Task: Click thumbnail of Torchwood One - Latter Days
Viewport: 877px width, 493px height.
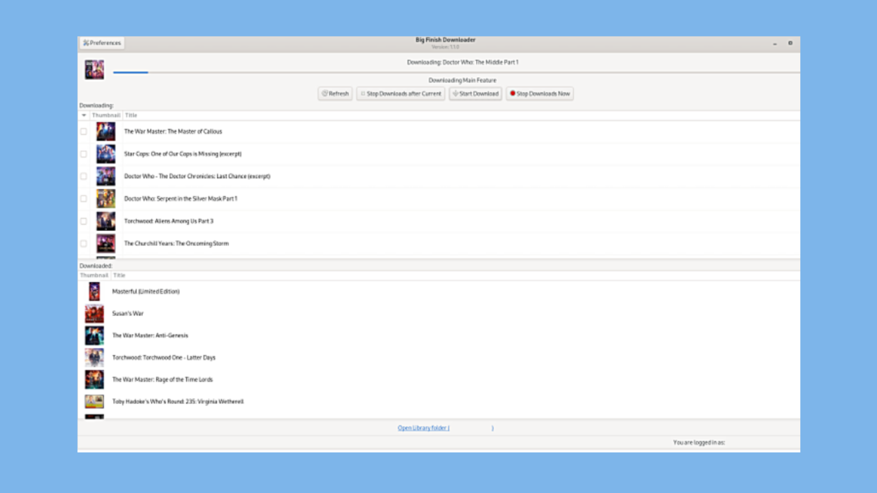Action: coord(94,357)
